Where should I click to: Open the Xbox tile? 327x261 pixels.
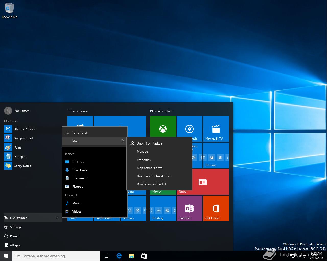coord(163,127)
